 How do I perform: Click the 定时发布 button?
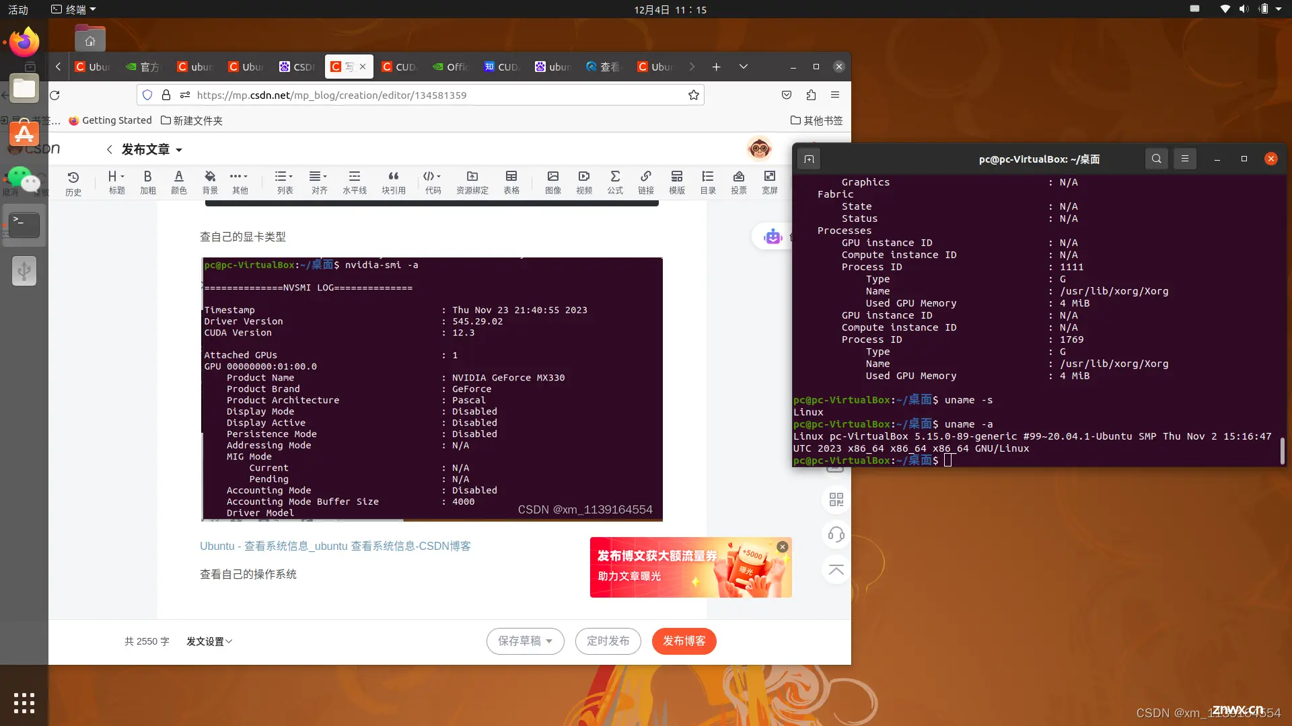pyautogui.click(x=608, y=641)
